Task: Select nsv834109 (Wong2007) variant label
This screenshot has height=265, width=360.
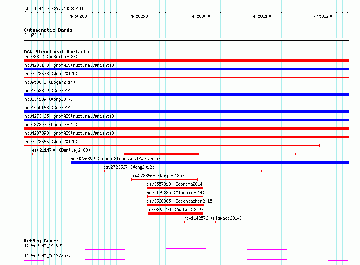Action: pos(49,99)
